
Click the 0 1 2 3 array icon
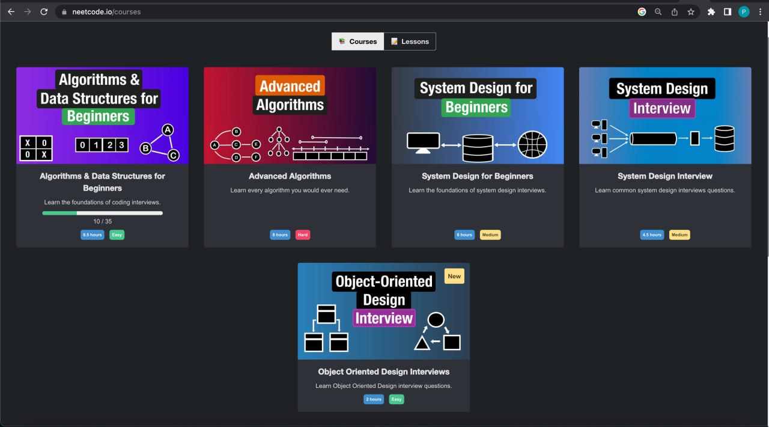coord(102,145)
